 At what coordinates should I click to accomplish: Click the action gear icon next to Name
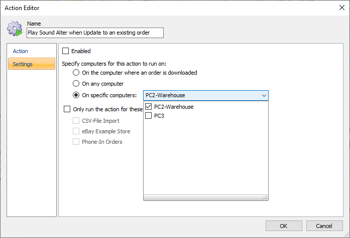tap(15, 29)
